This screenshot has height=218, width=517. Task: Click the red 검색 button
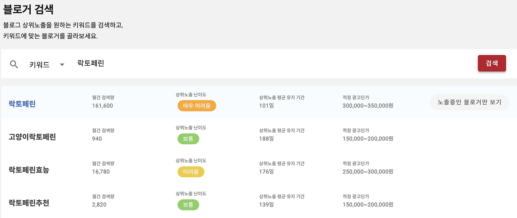(492, 63)
